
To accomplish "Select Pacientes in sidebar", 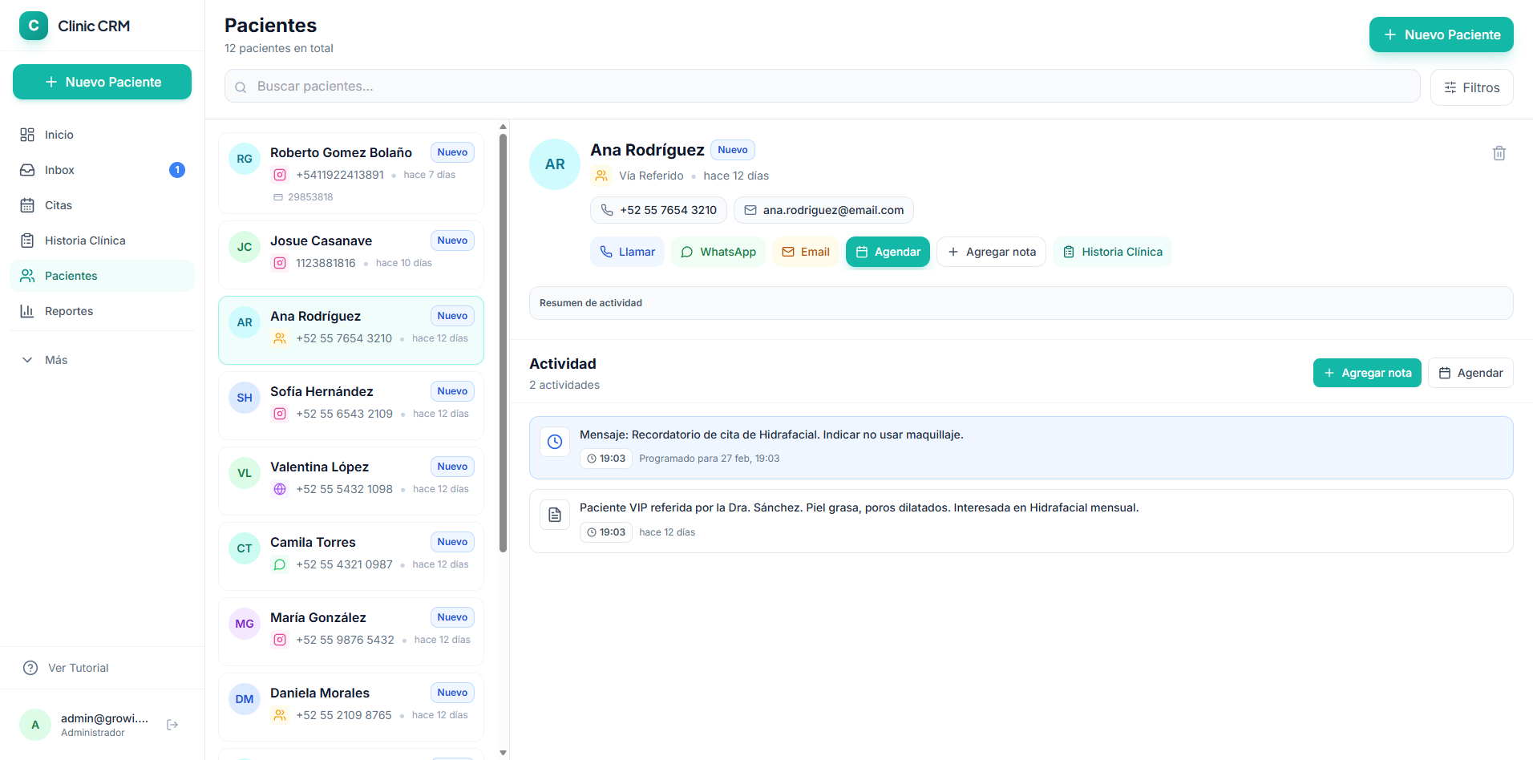I will [x=103, y=276].
